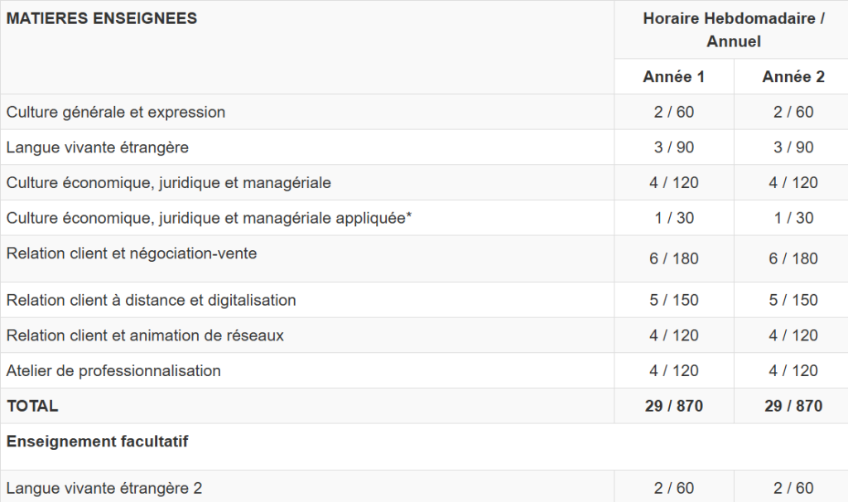This screenshot has width=848, height=502.
Task: Click the Année 1 total "29 / 870"
Action: pos(673,406)
